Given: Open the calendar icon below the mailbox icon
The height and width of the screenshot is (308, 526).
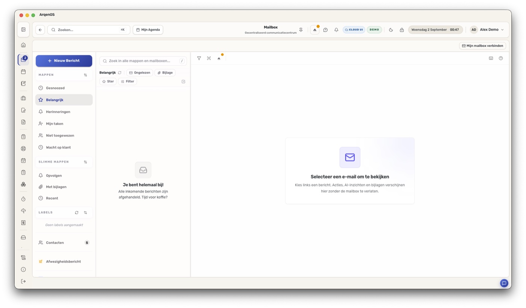Looking at the screenshot, I should coord(23,72).
